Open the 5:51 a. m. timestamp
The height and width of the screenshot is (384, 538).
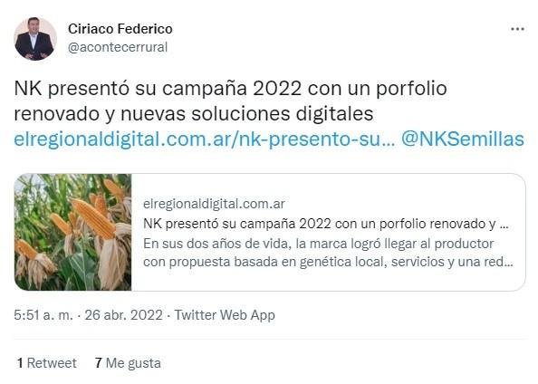[43, 315]
